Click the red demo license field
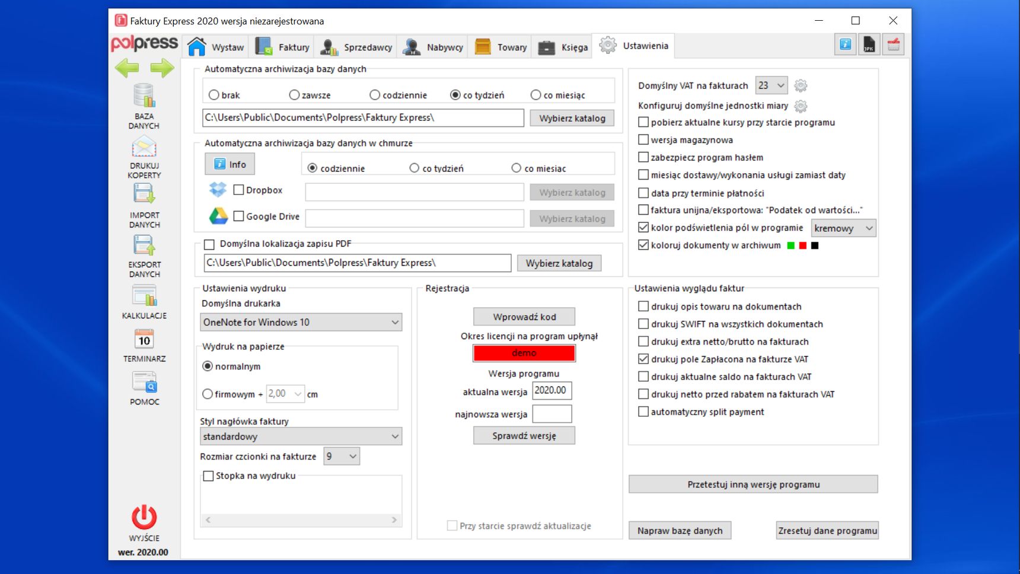This screenshot has width=1020, height=574. click(x=524, y=353)
